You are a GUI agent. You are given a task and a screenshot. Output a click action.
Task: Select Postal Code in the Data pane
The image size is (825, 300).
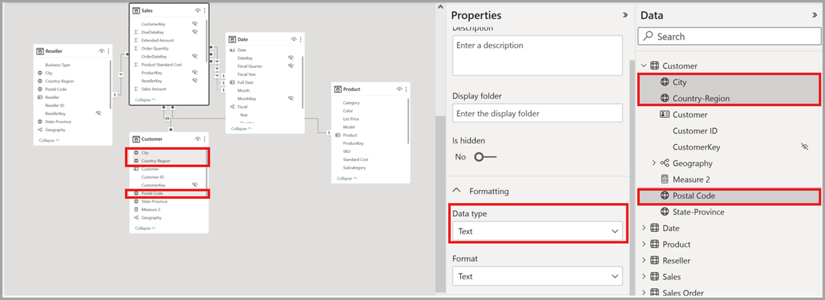click(x=693, y=196)
